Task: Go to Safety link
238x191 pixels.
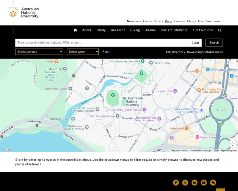Action: click(158, 21)
